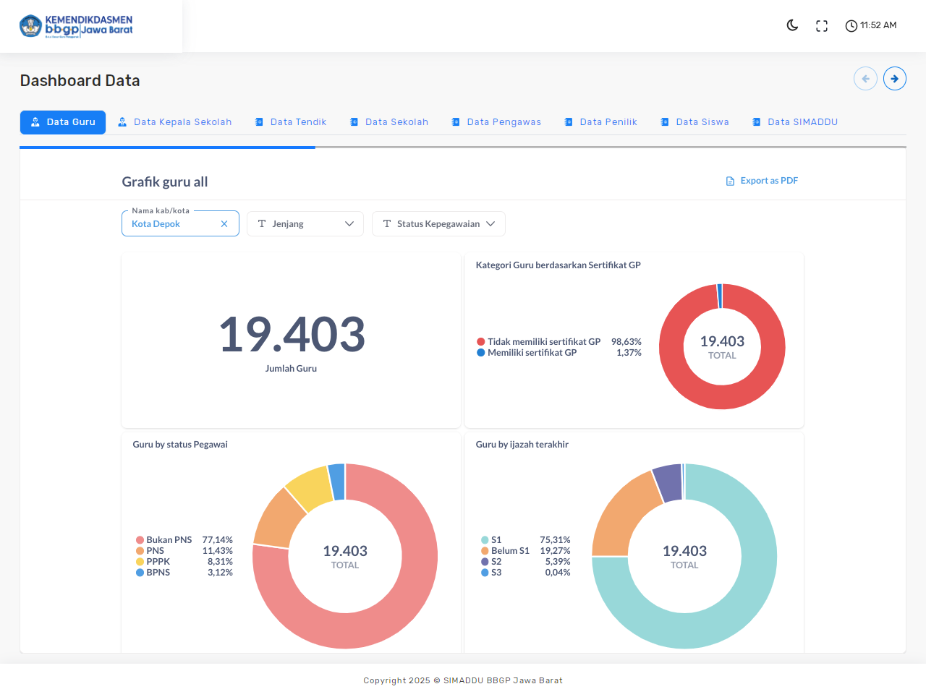Screen dimensions: 926x697
Task: Open the Data Tendik tab
Action: pyautogui.click(x=291, y=122)
